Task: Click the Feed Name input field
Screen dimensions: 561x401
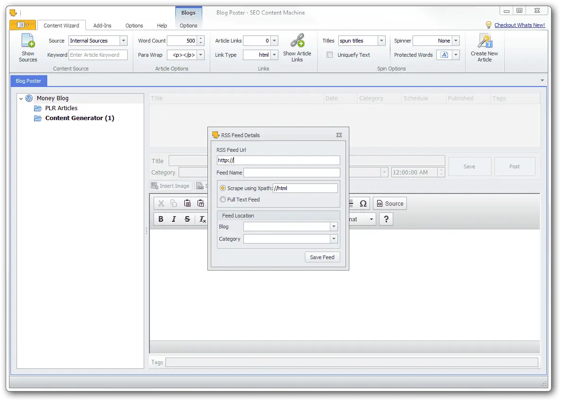Action: click(x=292, y=173)
